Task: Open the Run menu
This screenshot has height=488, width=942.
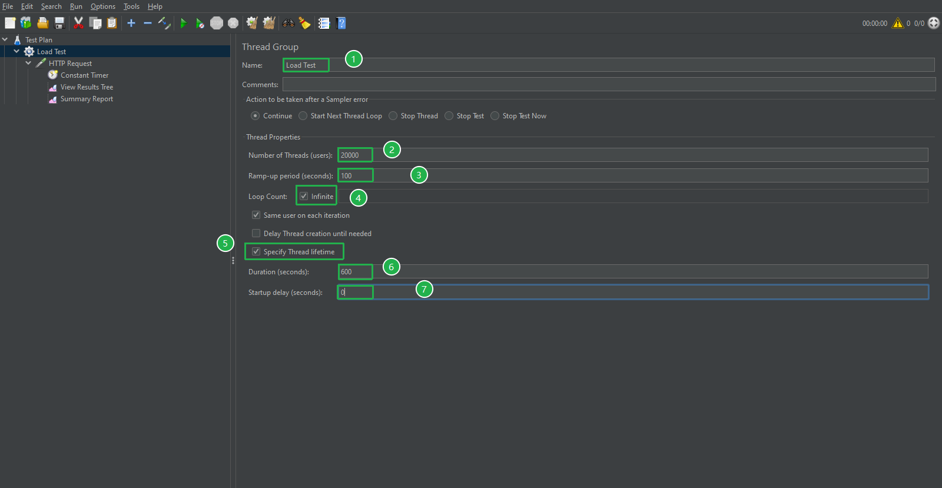Action: pos(76,6)
